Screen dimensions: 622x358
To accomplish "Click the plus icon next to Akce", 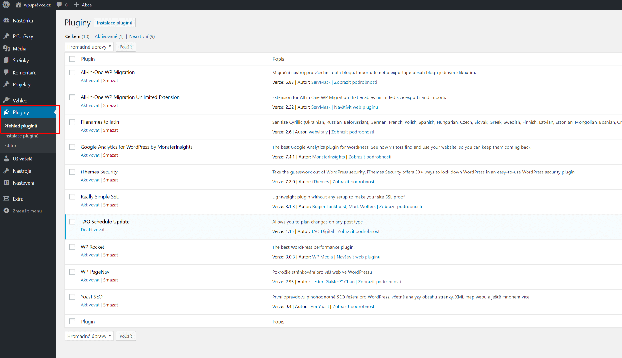I will [x=76, y=5].
